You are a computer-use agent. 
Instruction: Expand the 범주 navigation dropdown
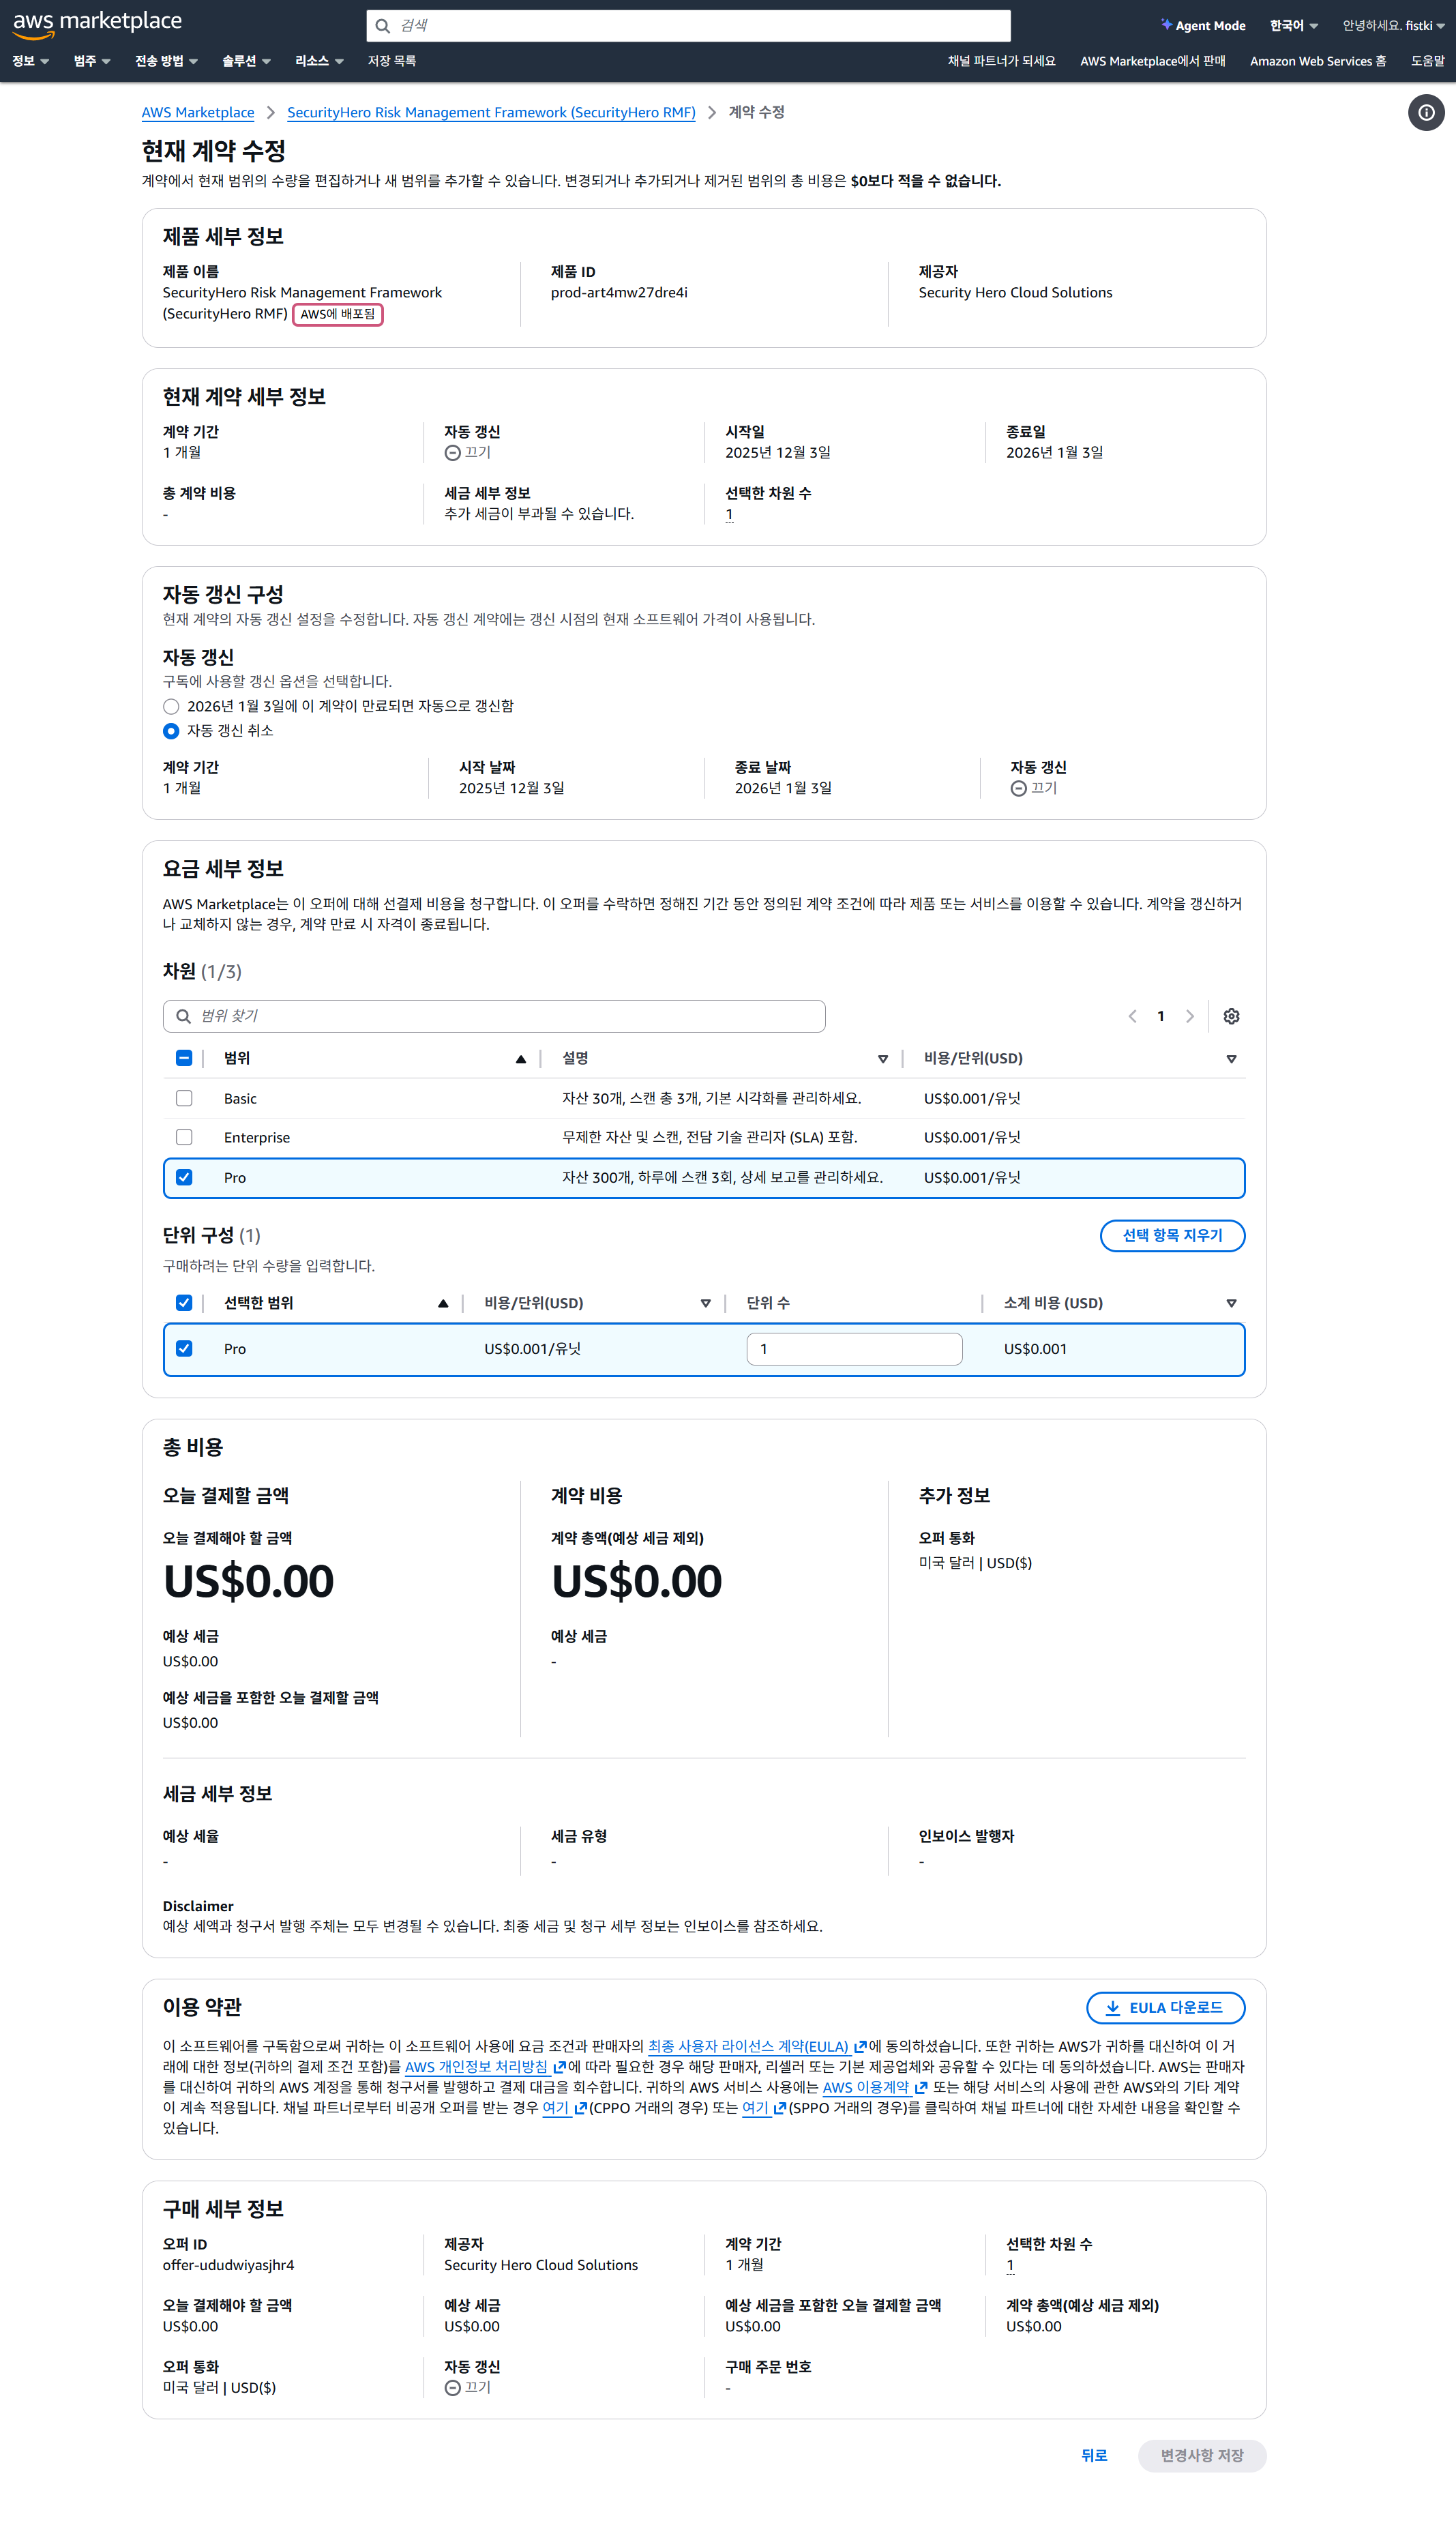(x=92, y=61)
